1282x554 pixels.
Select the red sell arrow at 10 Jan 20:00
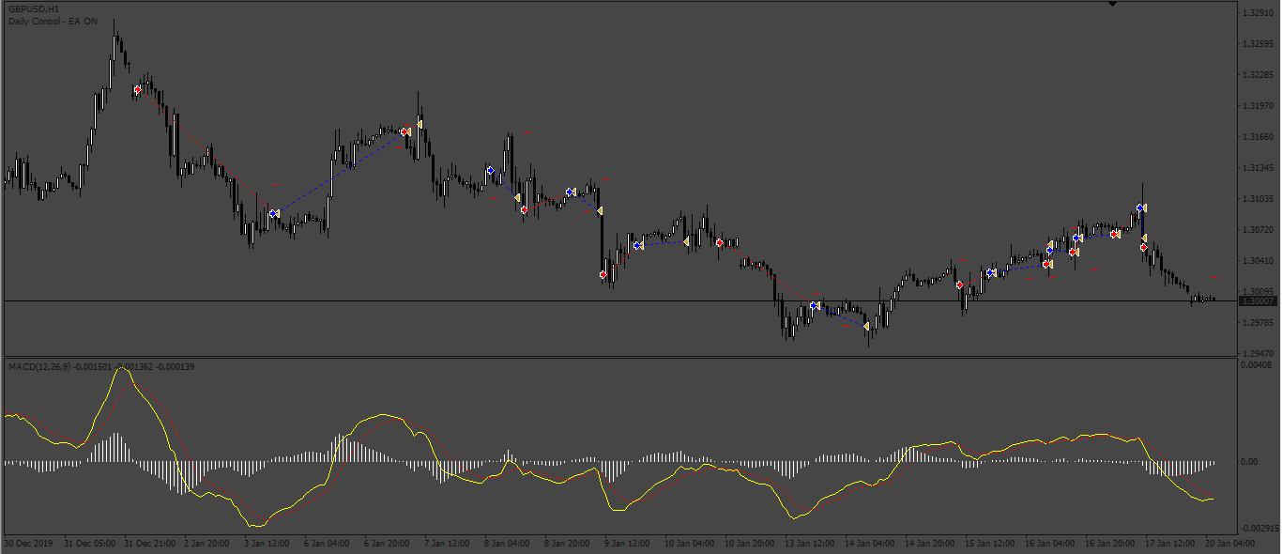719,243
